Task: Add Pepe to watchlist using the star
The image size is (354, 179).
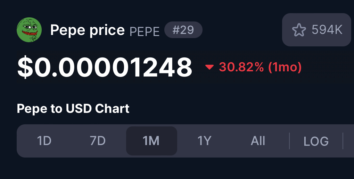Action: point(299,30)
